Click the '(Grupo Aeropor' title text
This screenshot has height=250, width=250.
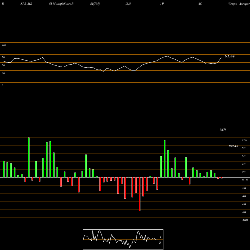(239, 4)
